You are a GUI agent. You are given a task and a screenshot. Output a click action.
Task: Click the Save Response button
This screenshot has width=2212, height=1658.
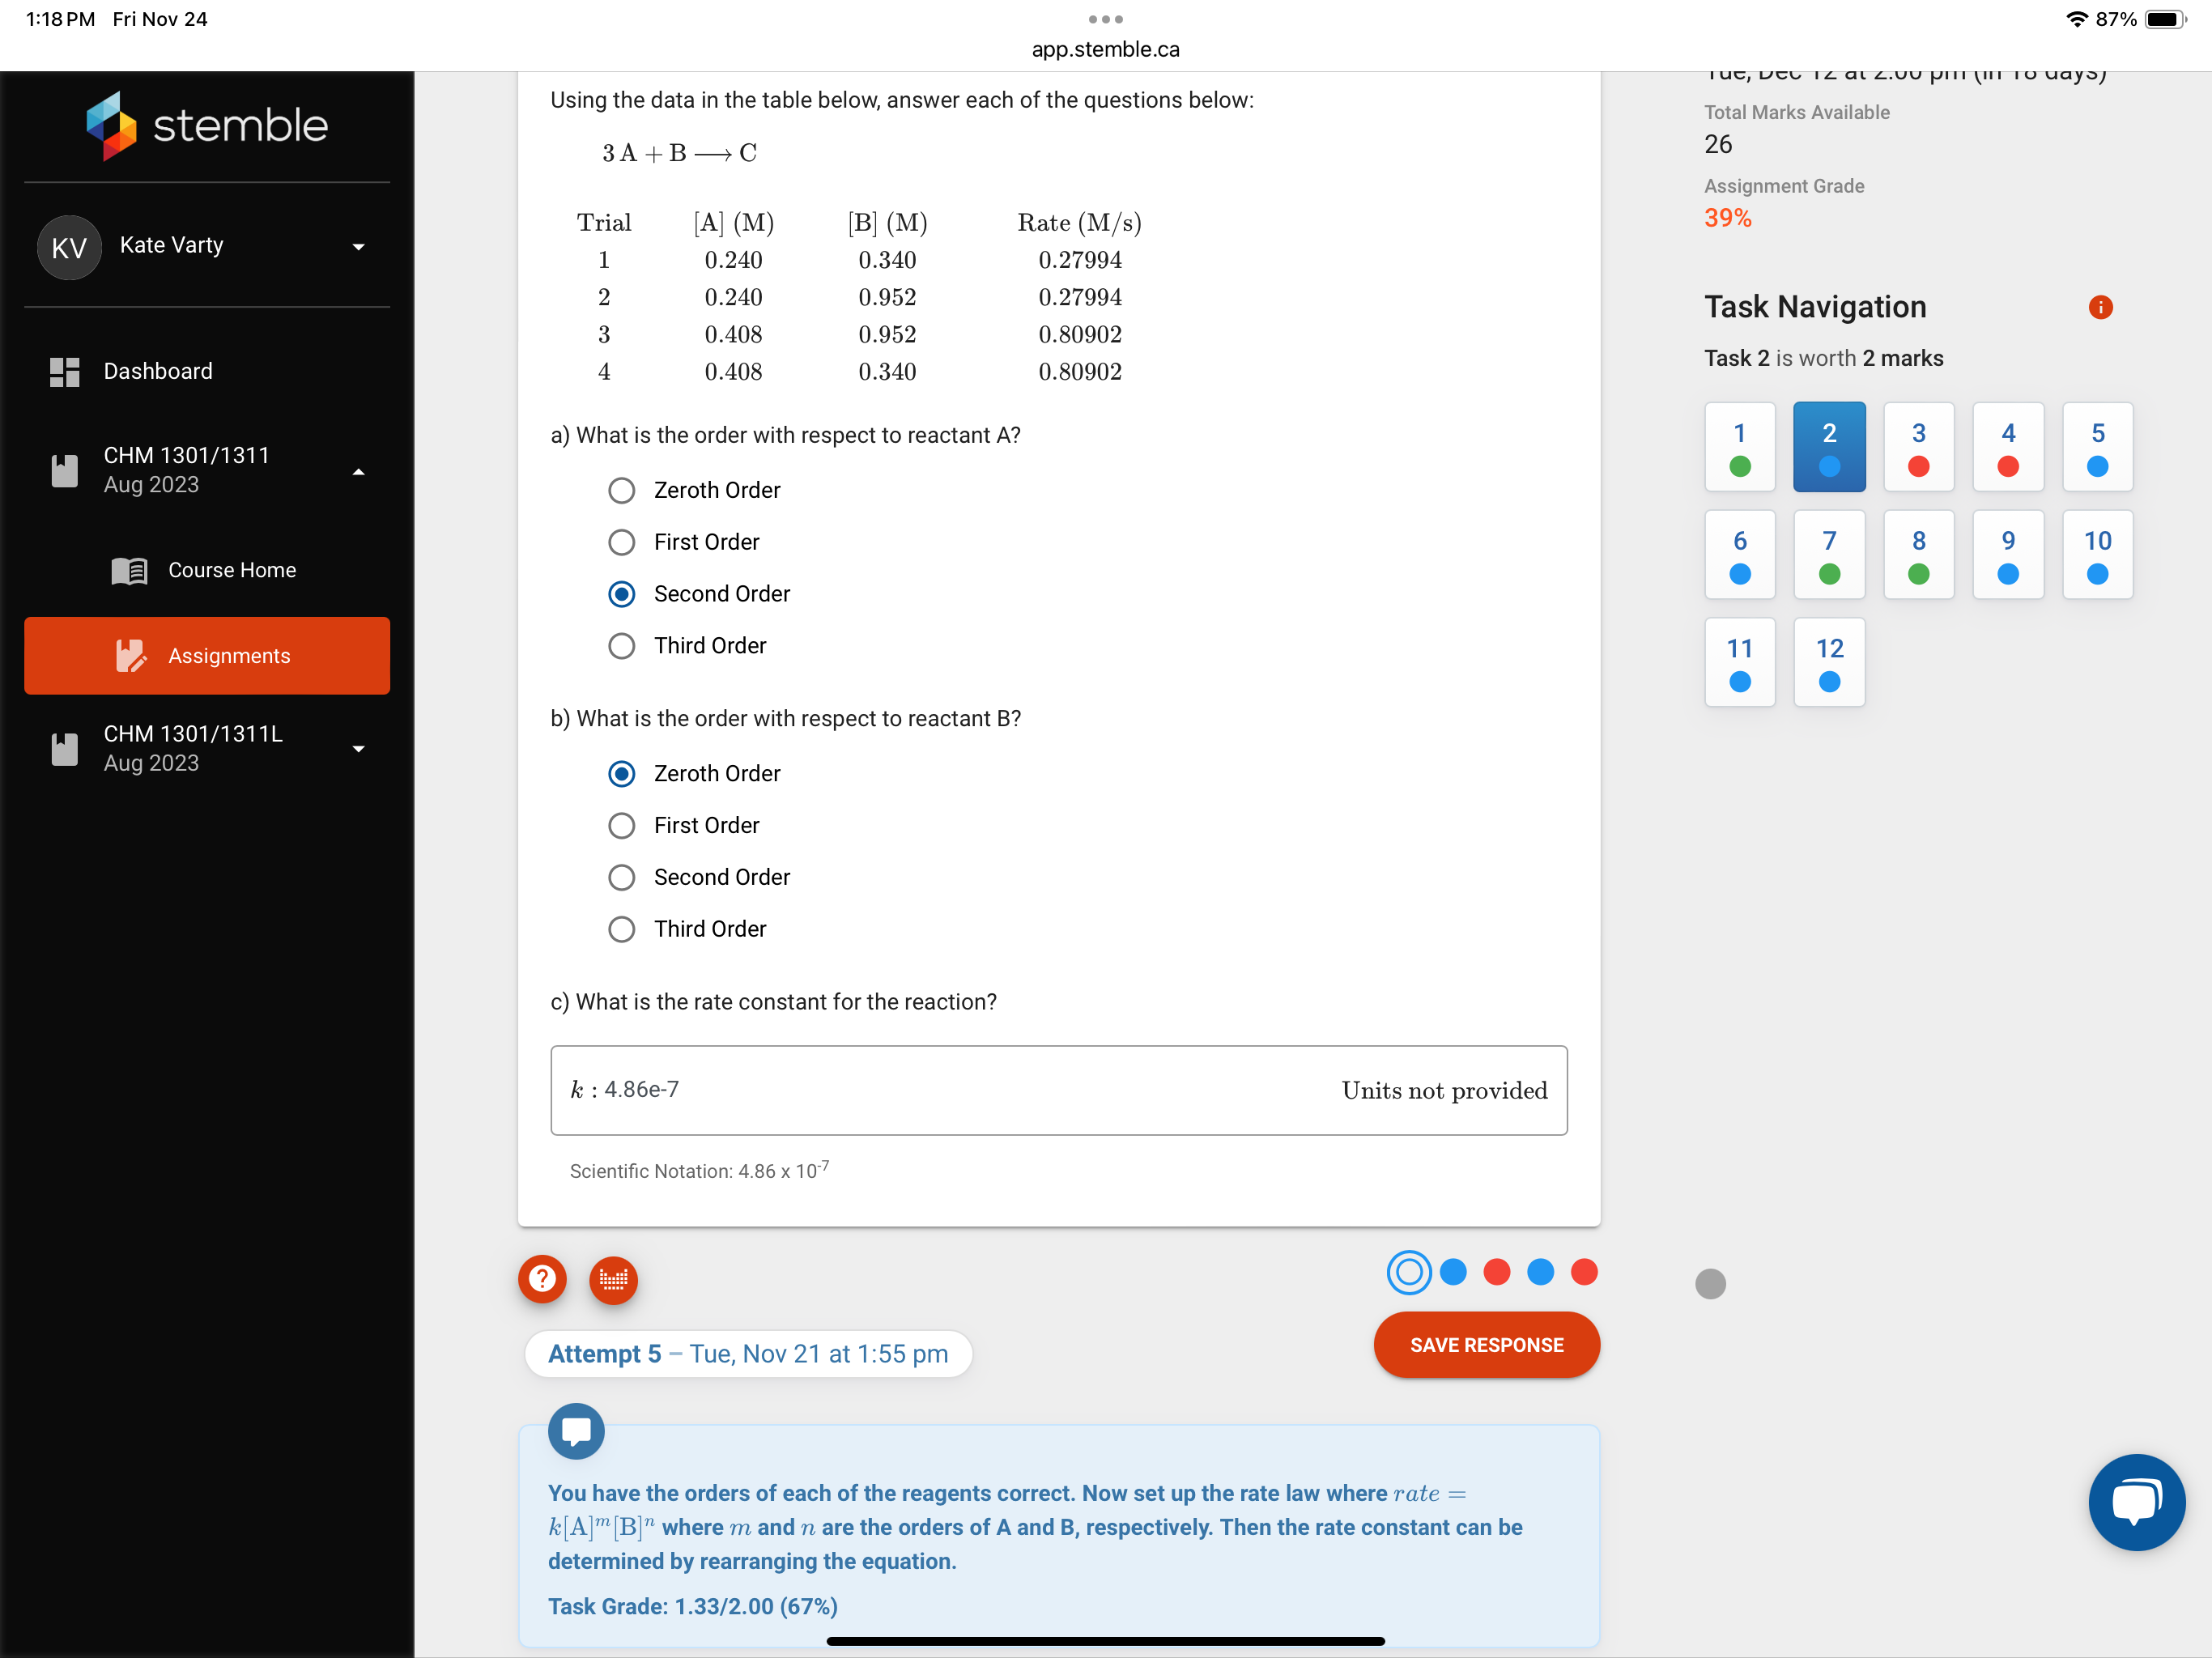[x=1486, y=1344]
